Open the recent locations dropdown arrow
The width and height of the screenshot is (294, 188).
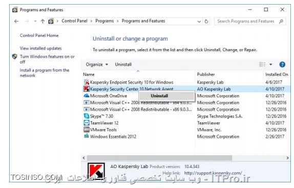click(35, 22)
